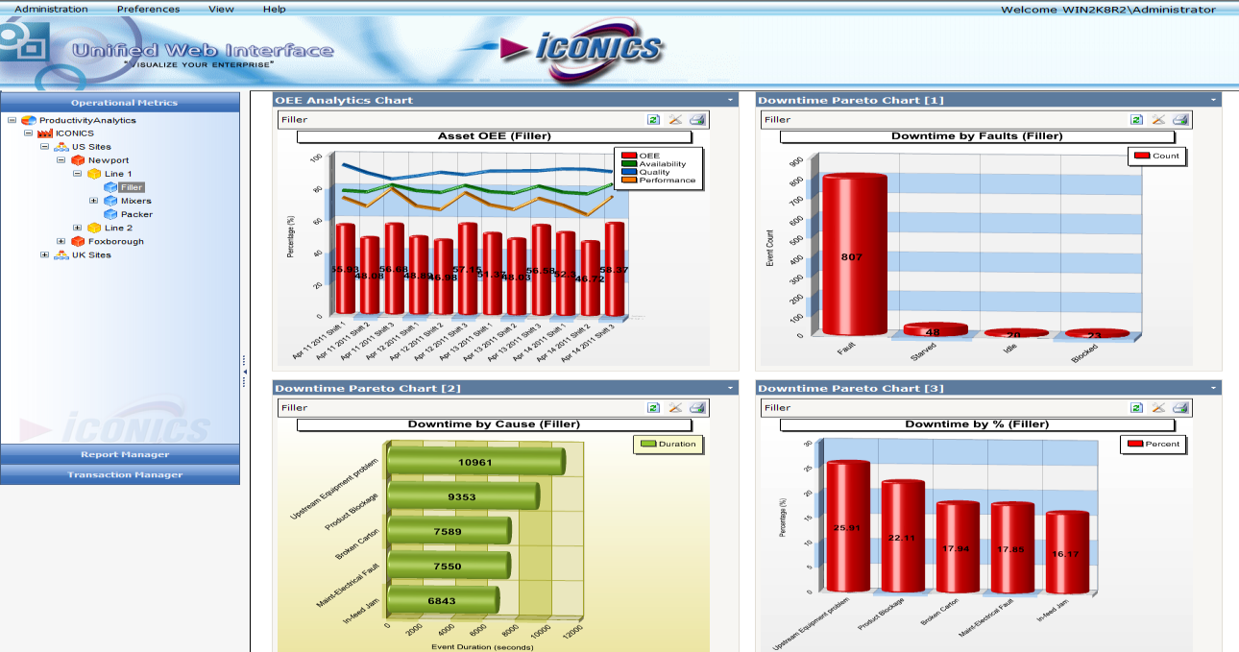Click the red Foxborough cube icon
Screen dimensions: 1239x652
pyautogui.click(x=78, y=241)
